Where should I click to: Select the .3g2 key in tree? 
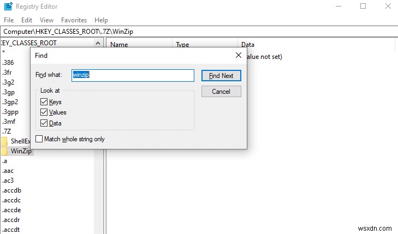tap(8, 82)
